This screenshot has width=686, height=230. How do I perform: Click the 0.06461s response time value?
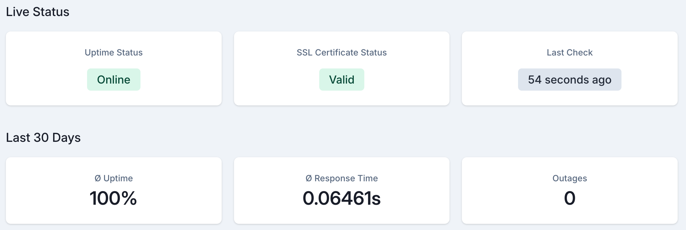click(341, 199)
